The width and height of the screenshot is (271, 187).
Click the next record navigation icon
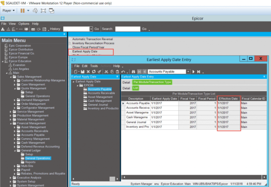pos(194,72)
